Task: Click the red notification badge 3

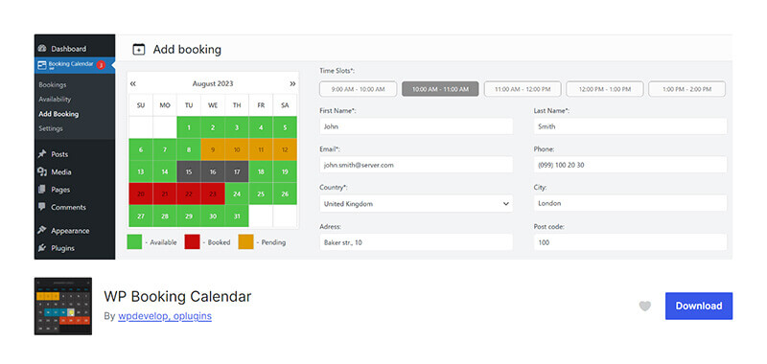Action: [101, 64]
